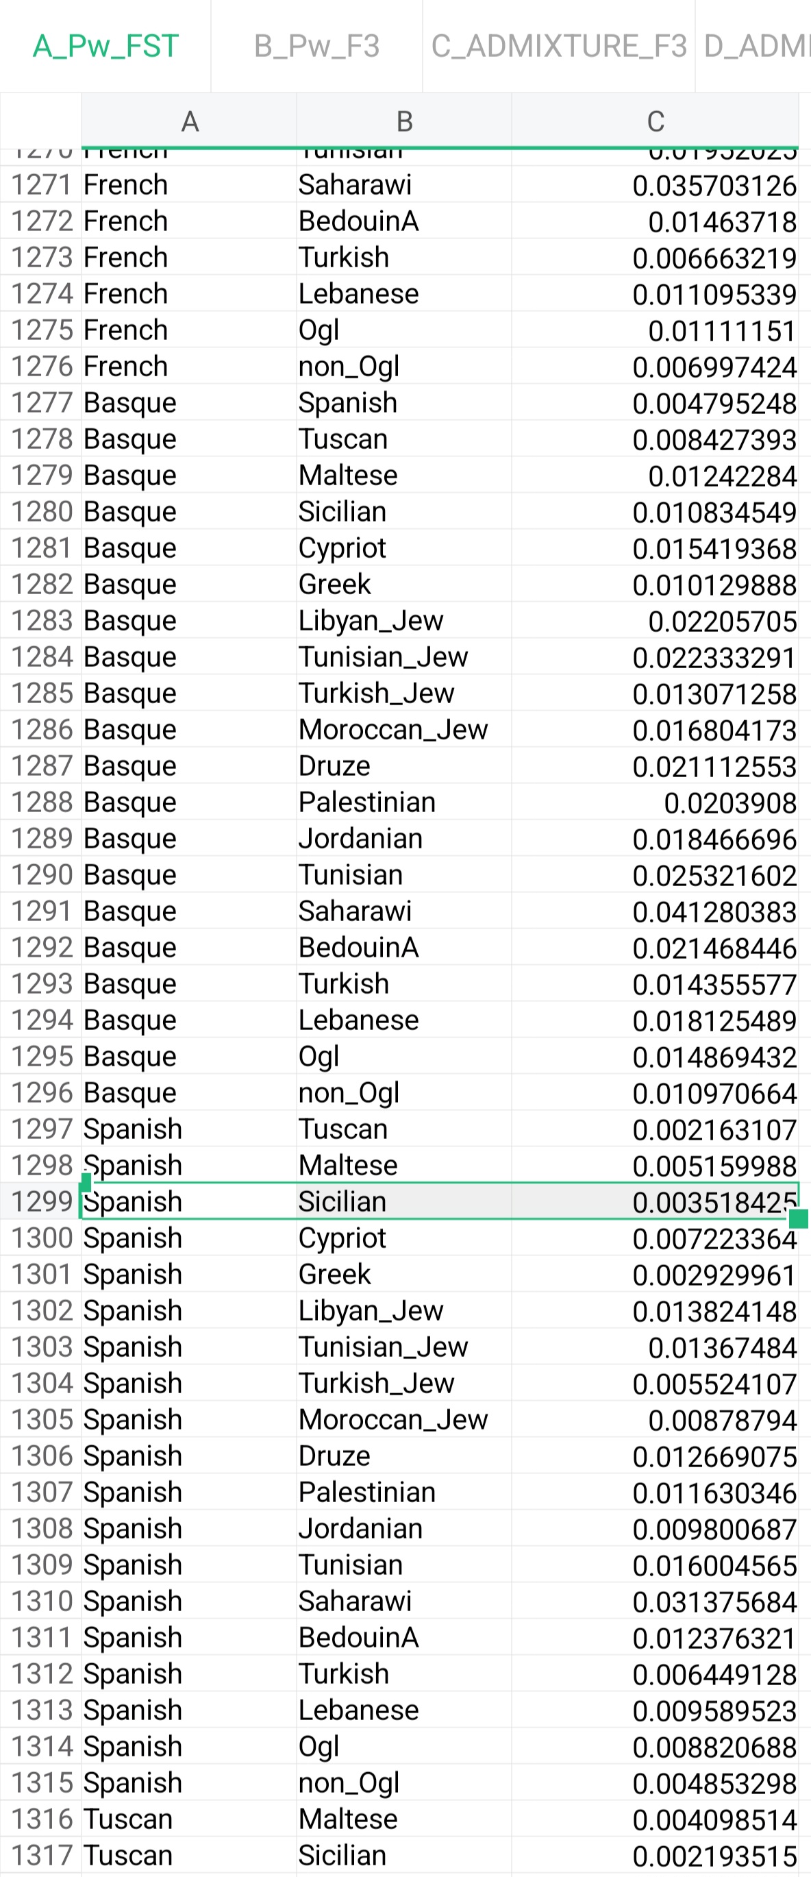
Task: Select column B header
Action: pyautogui.click(x=404, y=121)
